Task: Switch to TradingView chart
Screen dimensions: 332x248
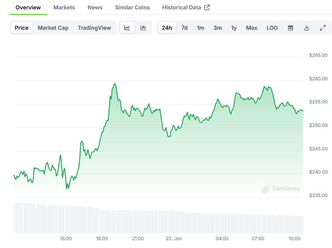Action: [x=94, y=28]
